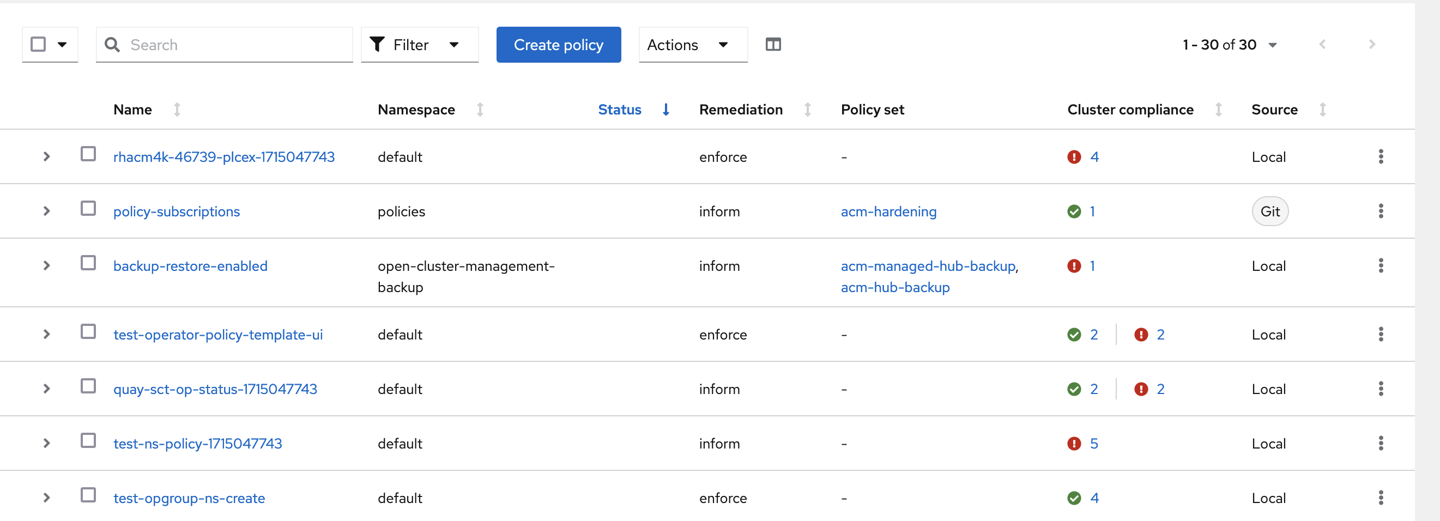Expand the rhacm4k-46739-plcex-1715047743 row
Viewport: 1440px width, 521px height.
point(46,157)
